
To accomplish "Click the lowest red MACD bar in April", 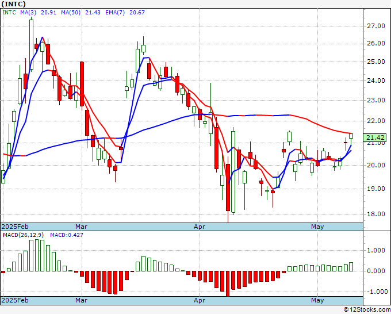I will pos(228,284).
